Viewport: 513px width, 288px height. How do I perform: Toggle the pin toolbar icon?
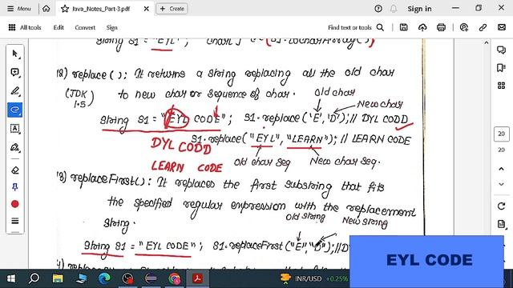pyautogui.click(x=15, y=186)
